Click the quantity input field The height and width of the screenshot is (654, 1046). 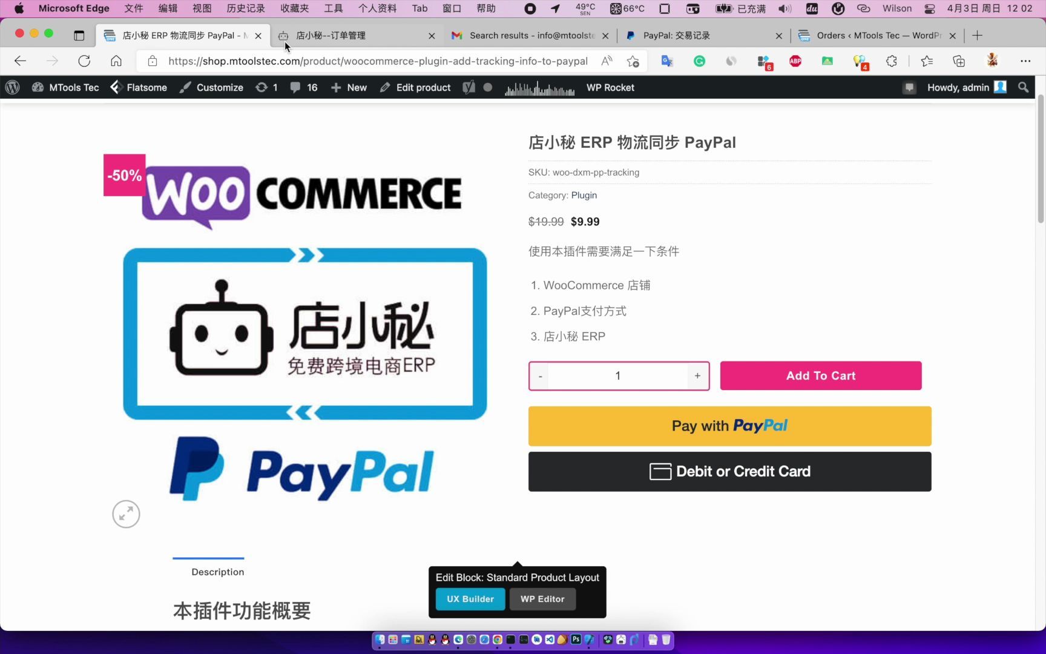[618, 376]
